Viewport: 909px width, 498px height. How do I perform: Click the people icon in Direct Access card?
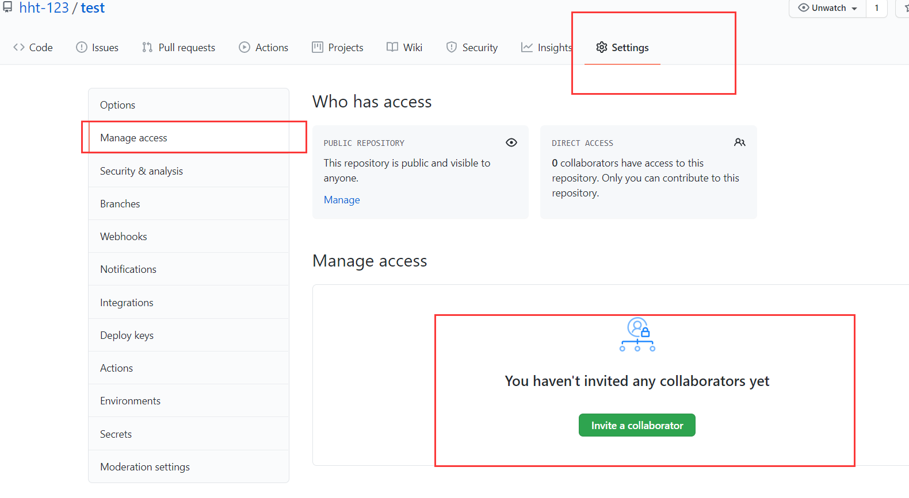click(x=740, y=142)
